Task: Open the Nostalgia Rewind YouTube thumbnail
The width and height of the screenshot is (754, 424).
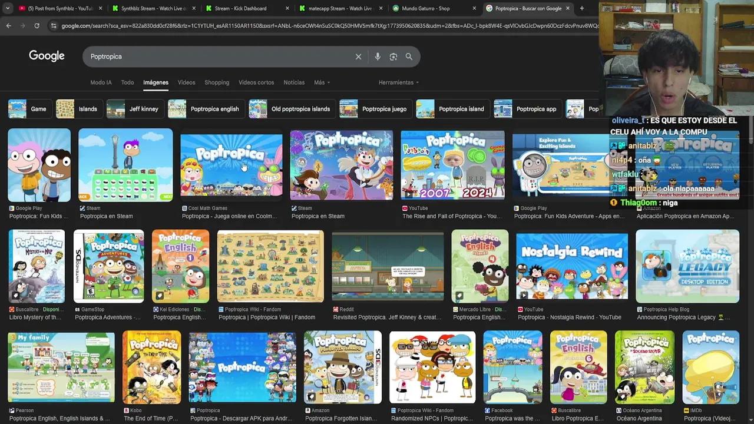Action: pos(572,266)
